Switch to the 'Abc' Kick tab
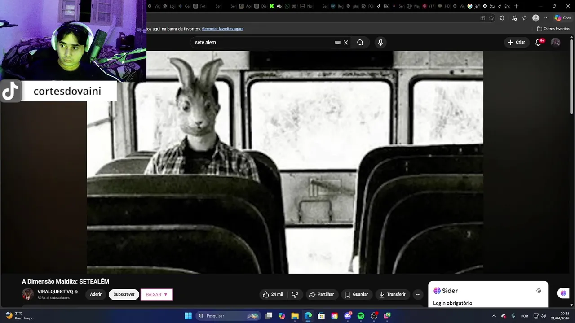Screen dimensions: 575x323 (276, 6)
